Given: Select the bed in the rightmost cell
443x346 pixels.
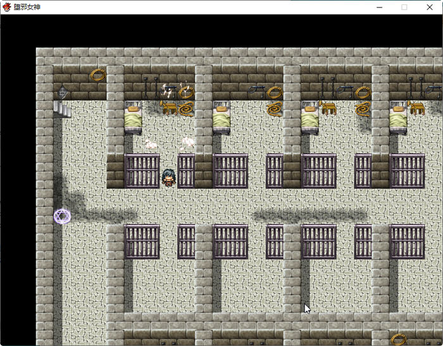Looking at the screenshot, I should point(398,118).
